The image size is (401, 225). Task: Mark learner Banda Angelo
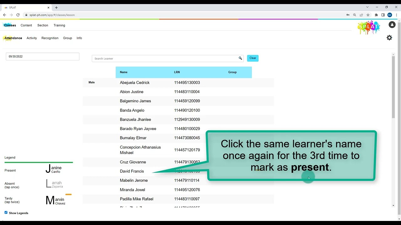132,110
